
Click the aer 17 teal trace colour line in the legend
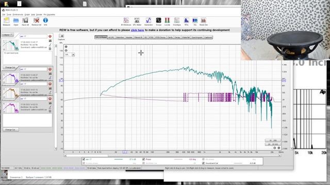coord(119,159)
